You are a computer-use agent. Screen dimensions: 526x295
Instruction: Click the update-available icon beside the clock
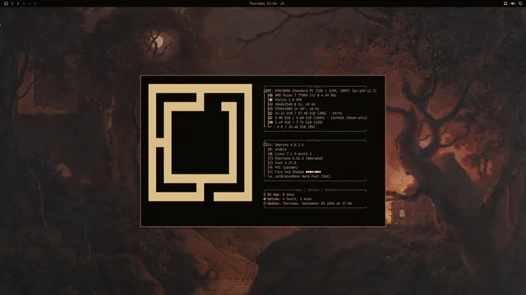(x=282, y=3)
